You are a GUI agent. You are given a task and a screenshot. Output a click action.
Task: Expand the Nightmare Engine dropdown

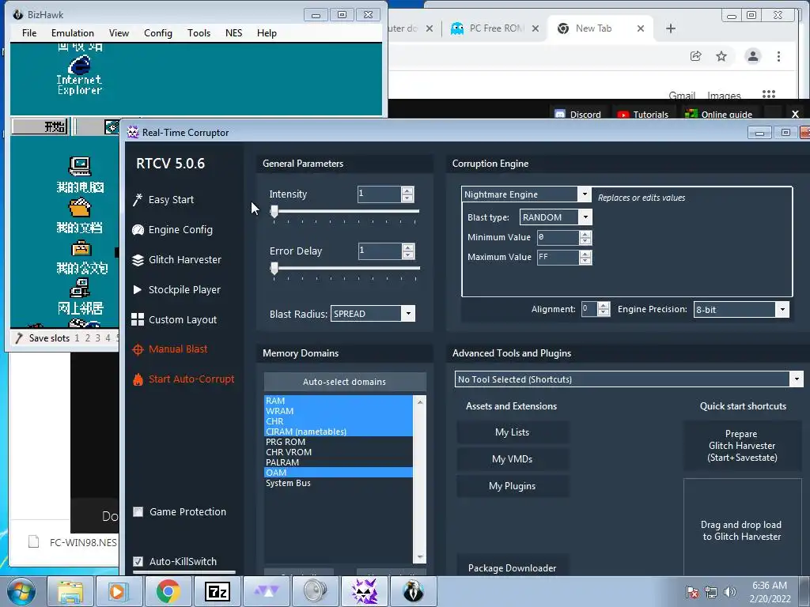[585, 194]
